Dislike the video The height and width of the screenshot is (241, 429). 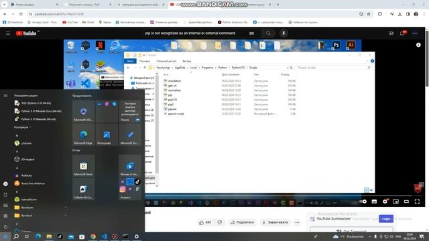220,222
